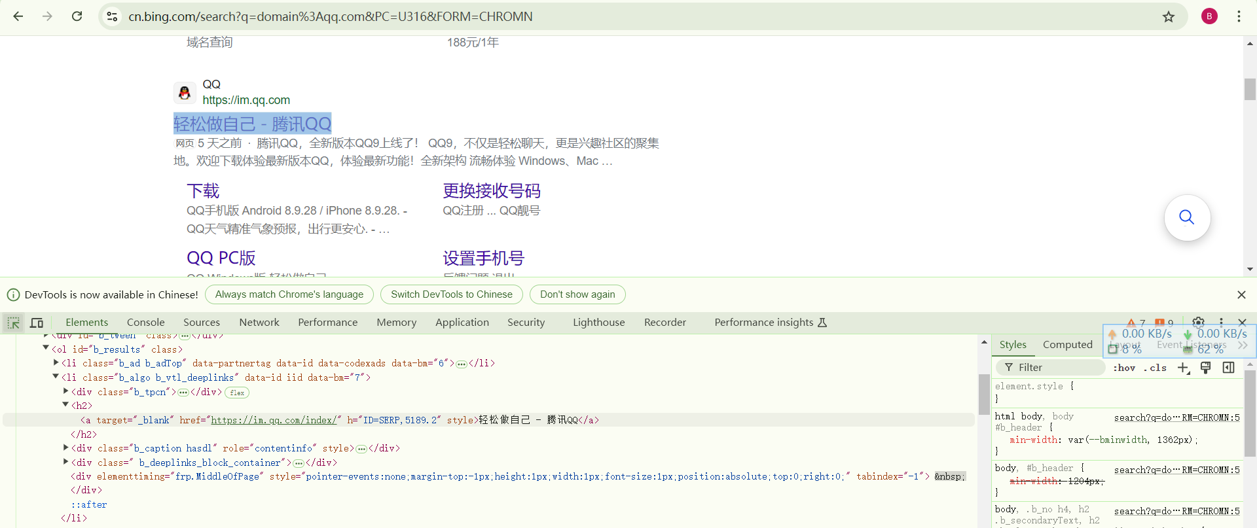Click the QQ penguin favicon

[x=185, y=93]
